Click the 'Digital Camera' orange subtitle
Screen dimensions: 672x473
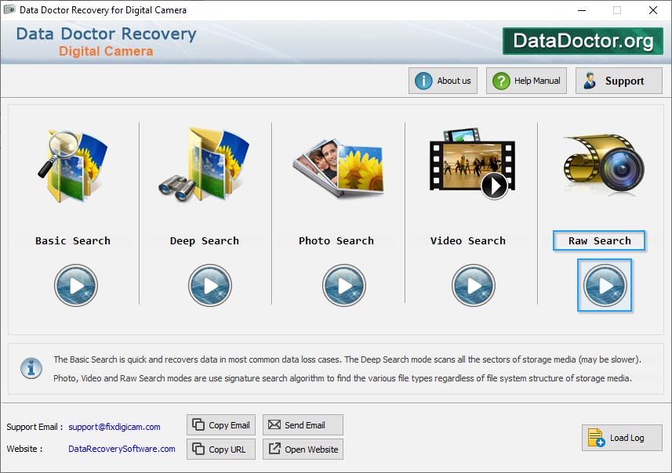coord(106,52)
